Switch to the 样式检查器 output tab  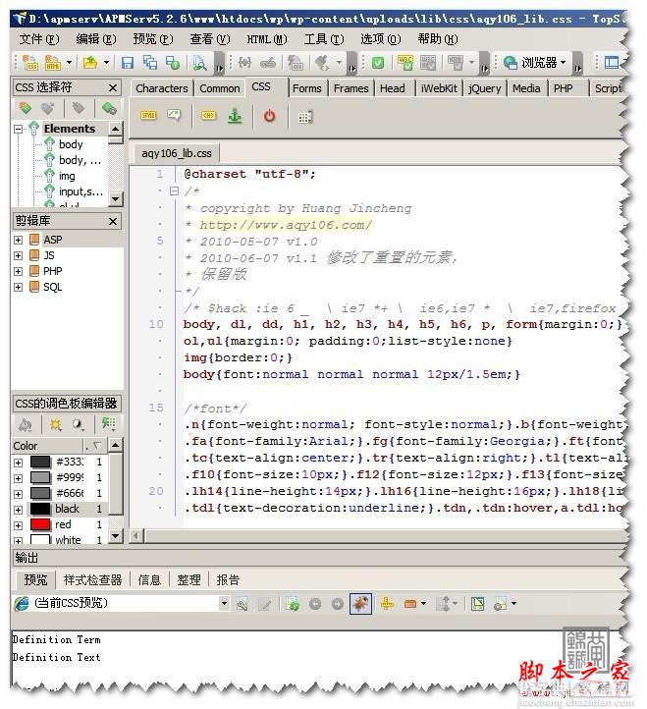92,579
